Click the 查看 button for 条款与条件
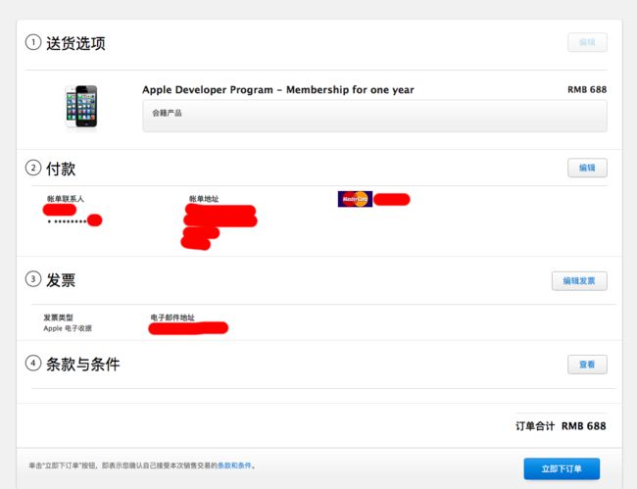The height and width of the screenshot is (489, 637). 587,365
